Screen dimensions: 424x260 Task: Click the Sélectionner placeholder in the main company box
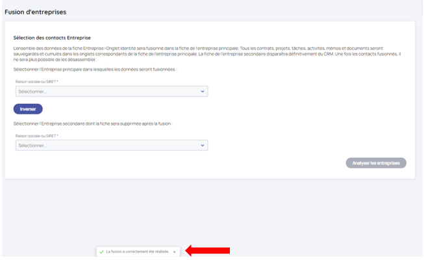coord(32,92)
